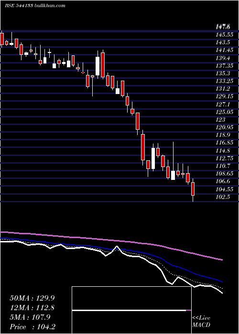The width and height of the screenshot is (239, 334).
Task: Click the BSE 544133 bullkhan.com title text
Action: [x=35, y=6]
